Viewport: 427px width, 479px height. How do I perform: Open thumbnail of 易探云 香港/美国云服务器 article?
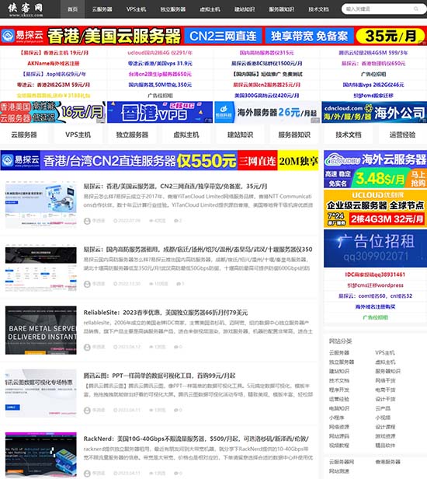point(41,204)
